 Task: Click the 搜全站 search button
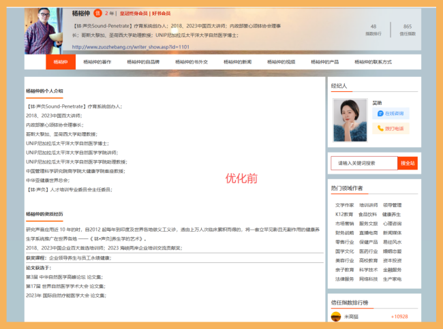tap(408, 163)
